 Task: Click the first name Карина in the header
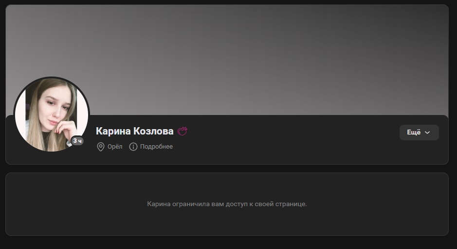(x=113, y=131)
